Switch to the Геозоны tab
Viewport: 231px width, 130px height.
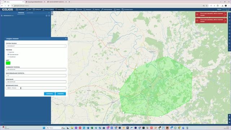point(21,13)
